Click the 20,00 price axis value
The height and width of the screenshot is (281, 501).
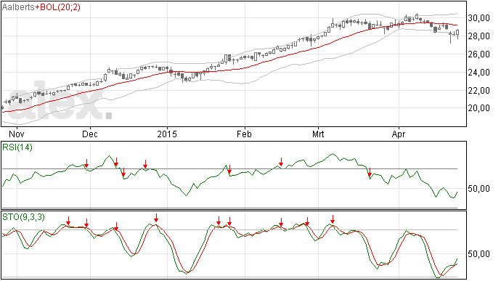point(478,108)
